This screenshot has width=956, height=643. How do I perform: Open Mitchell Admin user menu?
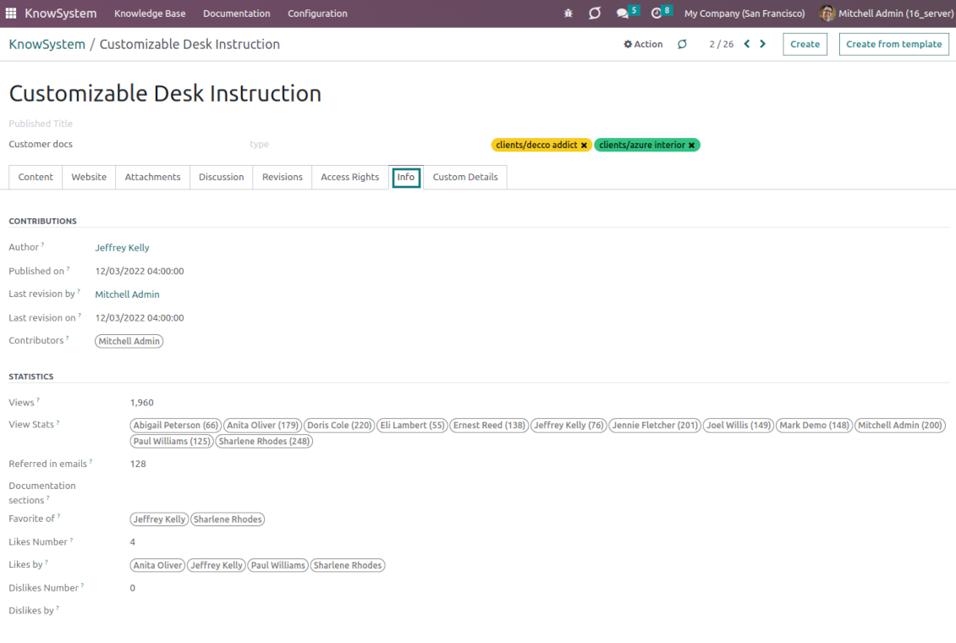click(886, 13)
